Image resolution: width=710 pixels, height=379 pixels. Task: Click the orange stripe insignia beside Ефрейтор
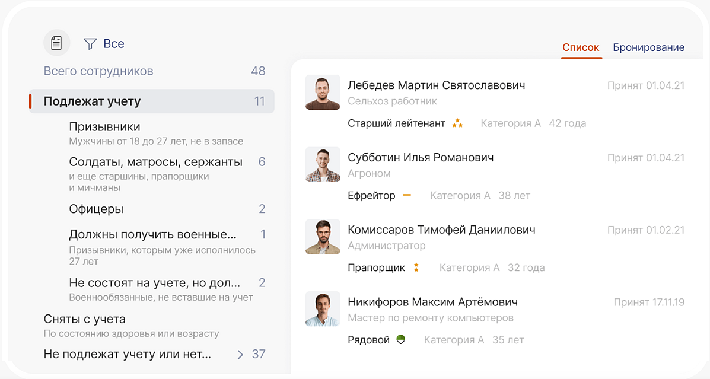407,195
